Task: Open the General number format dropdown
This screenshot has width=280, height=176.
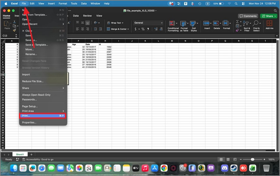Action: (149, 23)
